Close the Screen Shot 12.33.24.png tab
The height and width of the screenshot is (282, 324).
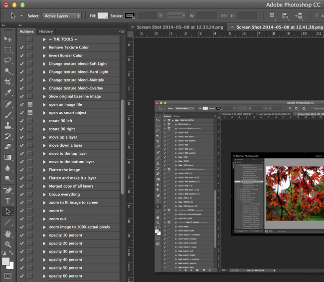133,27
